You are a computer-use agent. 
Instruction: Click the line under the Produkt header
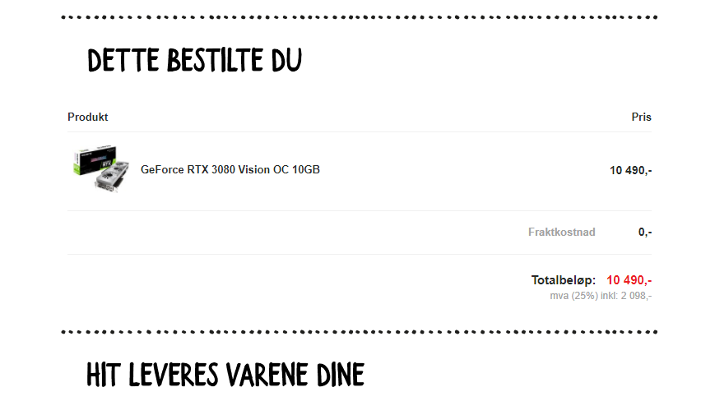[360, 132]
